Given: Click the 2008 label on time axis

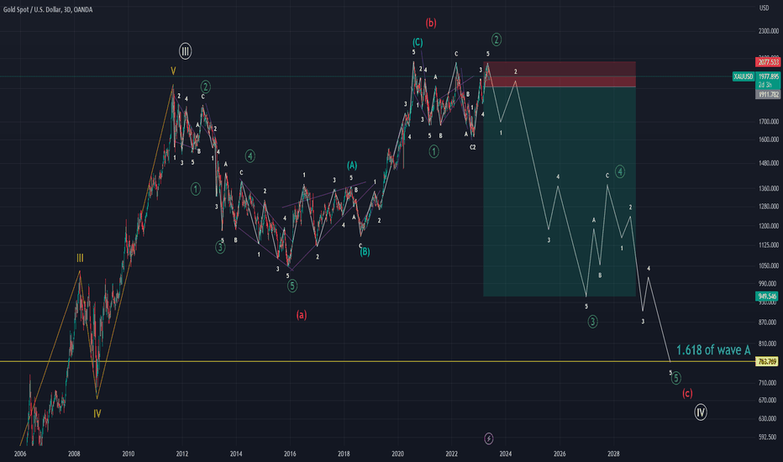Looking at the screenshot, I should [x=74, y=454].
